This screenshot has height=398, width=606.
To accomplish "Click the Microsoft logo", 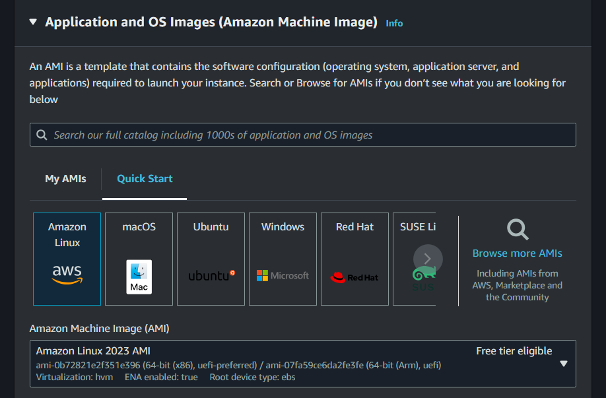I will click(x=283, y=275).
